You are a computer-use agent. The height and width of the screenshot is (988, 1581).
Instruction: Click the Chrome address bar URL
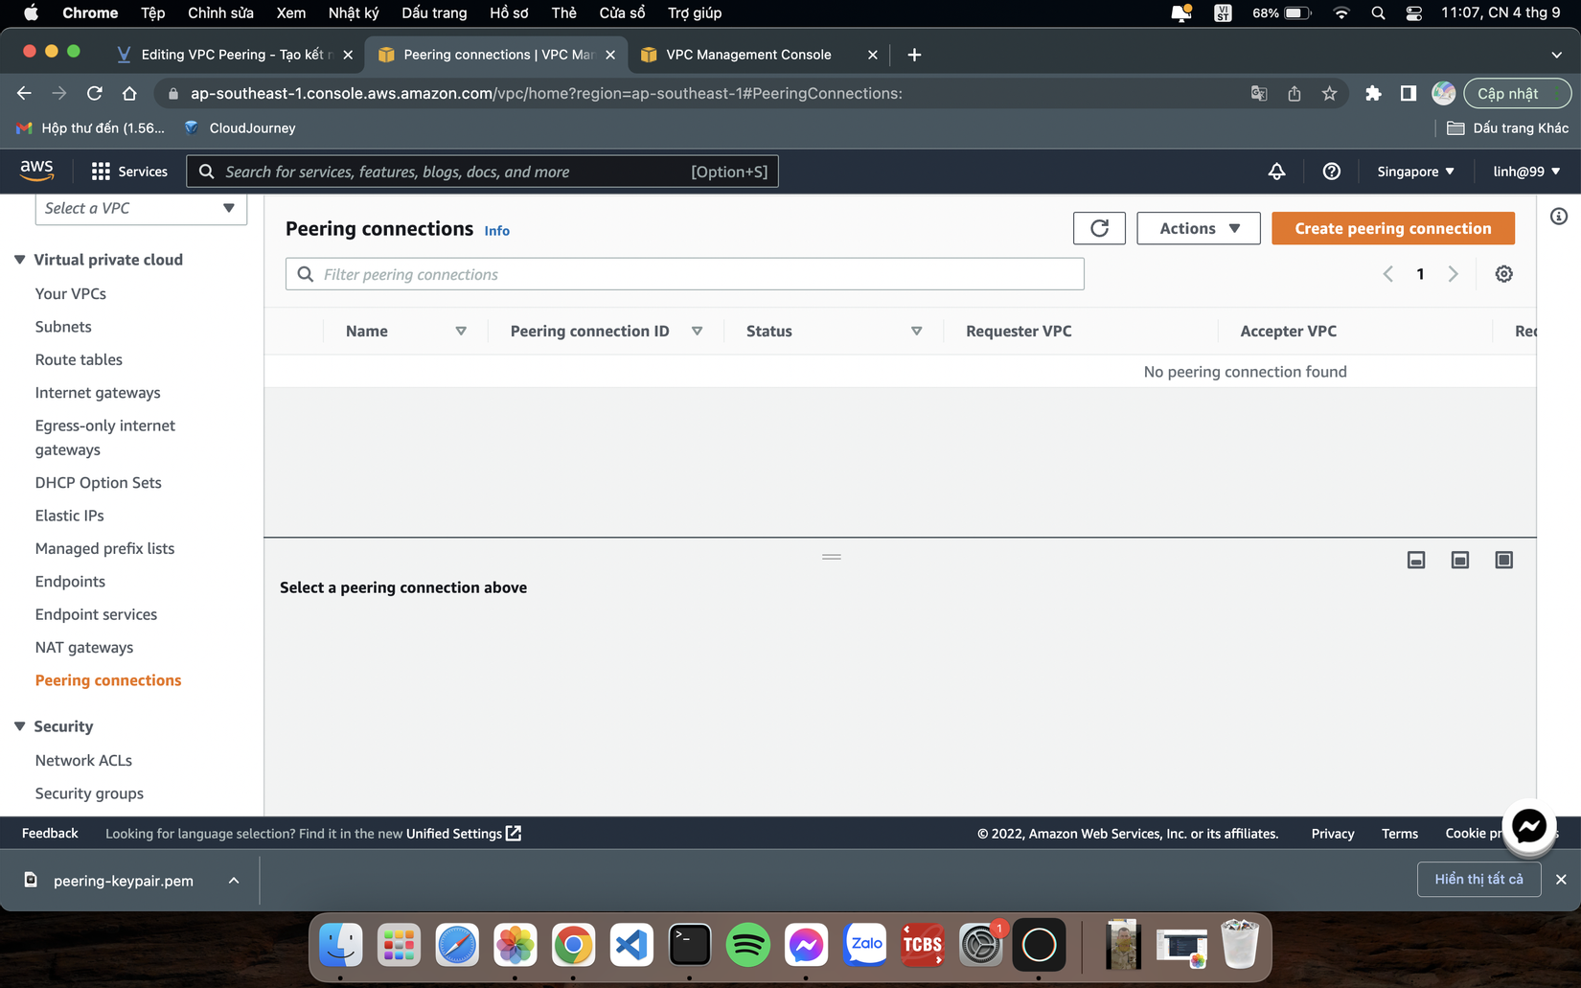(x=546, y=93)
